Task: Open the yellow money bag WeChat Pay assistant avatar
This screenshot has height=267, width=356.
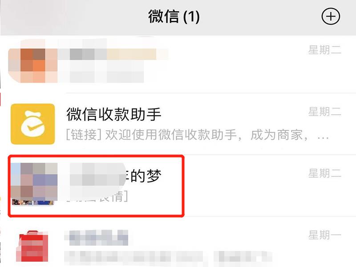Action: coord(32,124)
